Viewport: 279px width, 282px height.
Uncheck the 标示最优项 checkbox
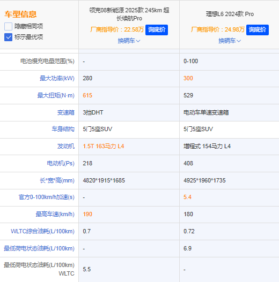tap(8, 37)
